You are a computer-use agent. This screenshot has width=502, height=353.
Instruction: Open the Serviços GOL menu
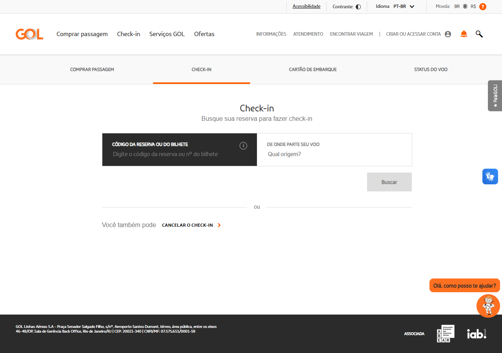coord(167,34)
